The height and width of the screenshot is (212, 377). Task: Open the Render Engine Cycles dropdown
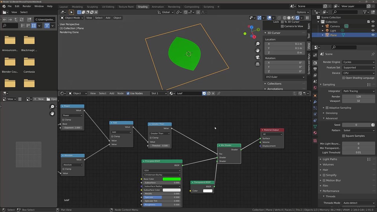coord(358,62)
